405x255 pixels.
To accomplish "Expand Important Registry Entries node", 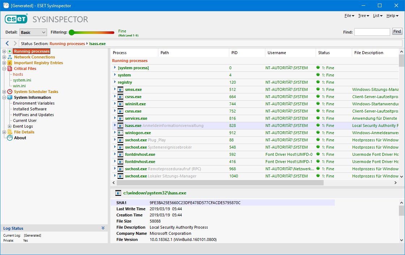I will click(x=4, y=63).
